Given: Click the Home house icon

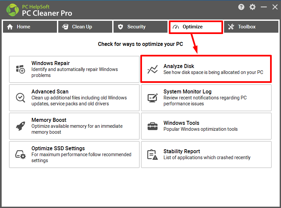Looking at the screenshot, I should (x=10, y=27).
